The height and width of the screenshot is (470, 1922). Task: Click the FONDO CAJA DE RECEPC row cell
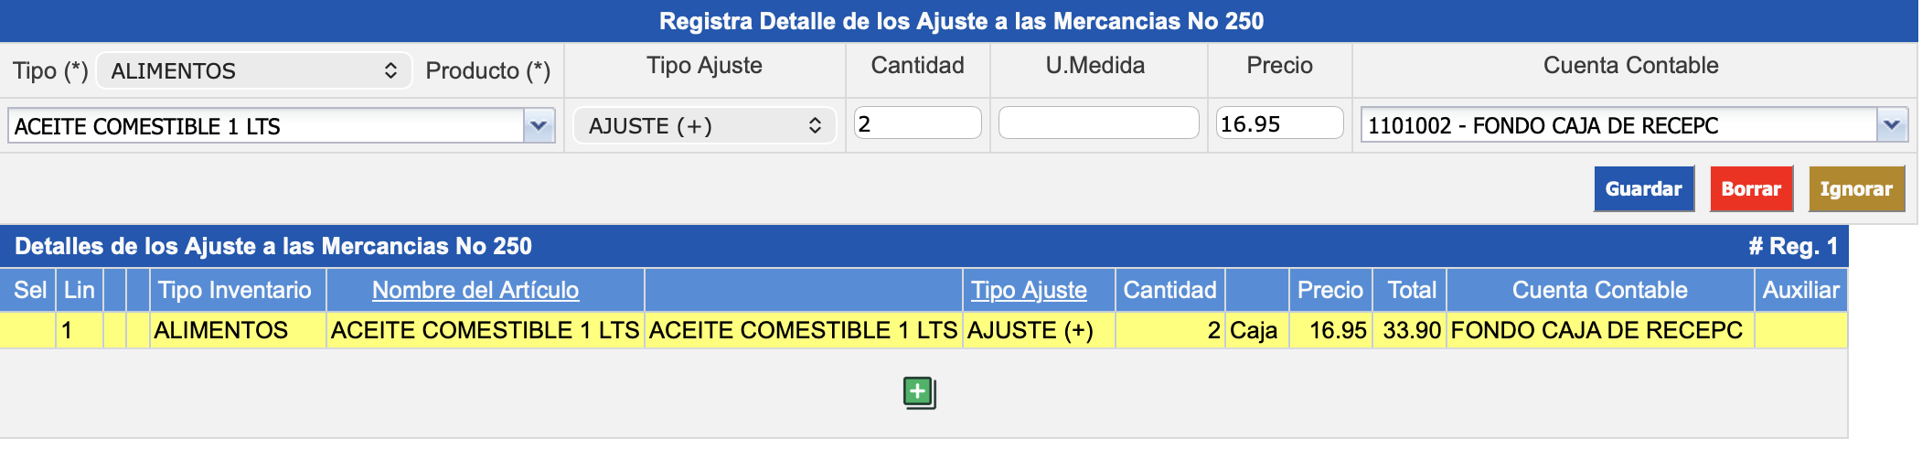tap(1596, 330)
